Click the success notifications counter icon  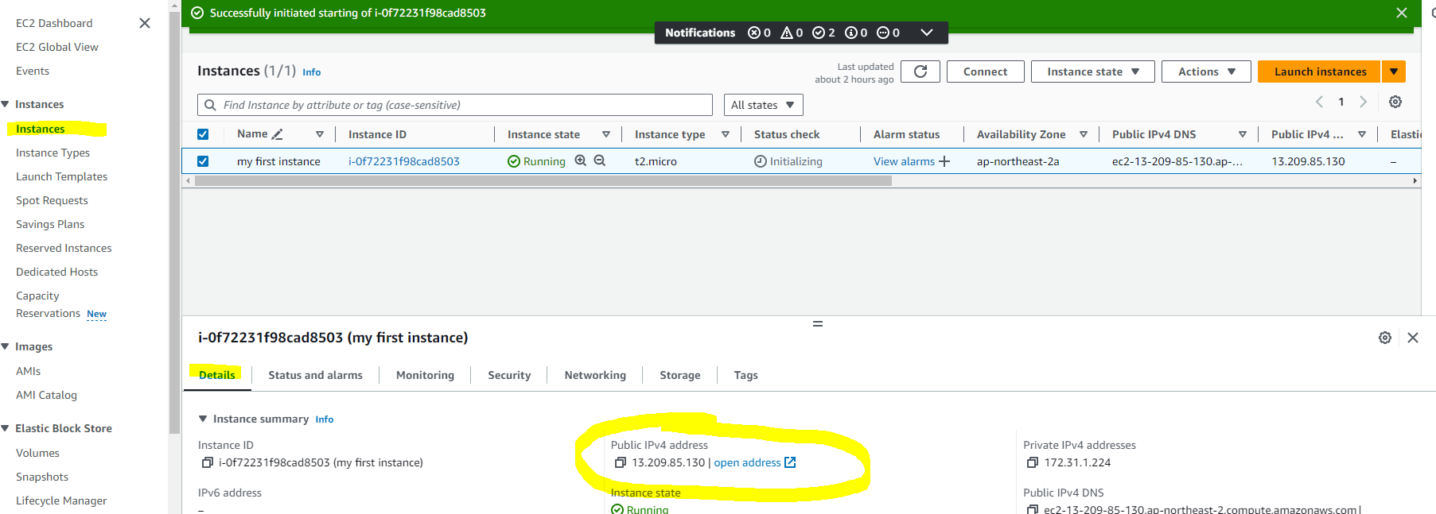pos(819,33)
